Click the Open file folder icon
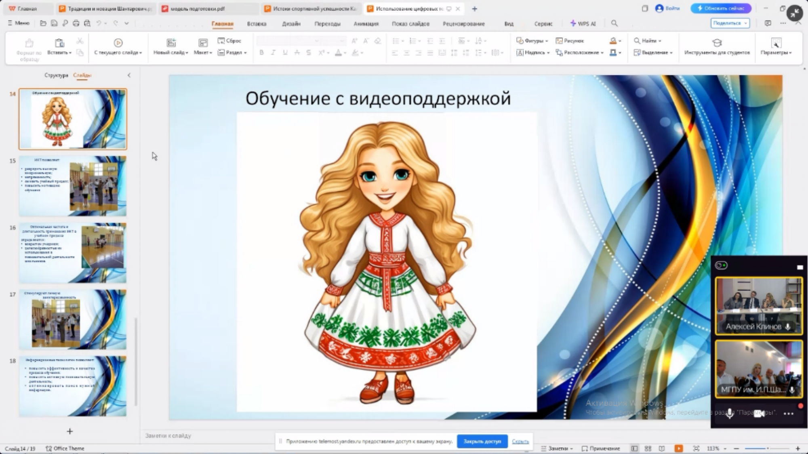 tap(43, 23)
